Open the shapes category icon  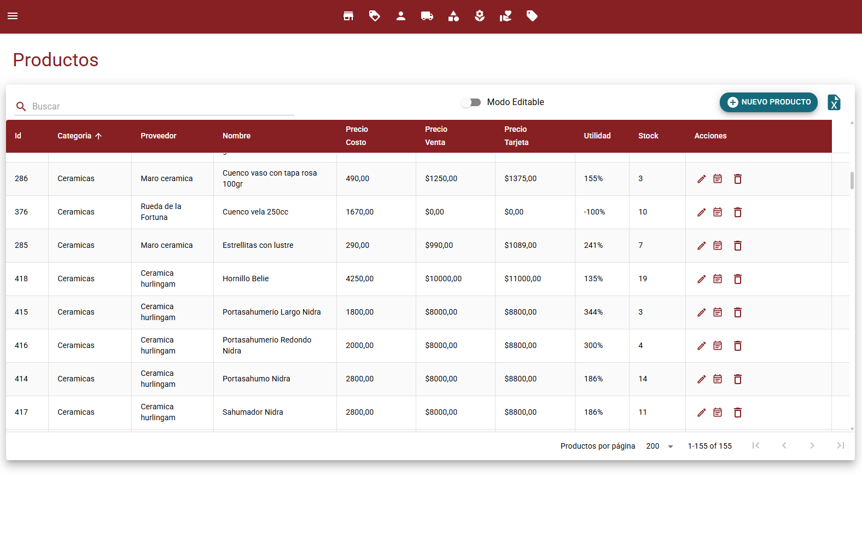[453, 16]
